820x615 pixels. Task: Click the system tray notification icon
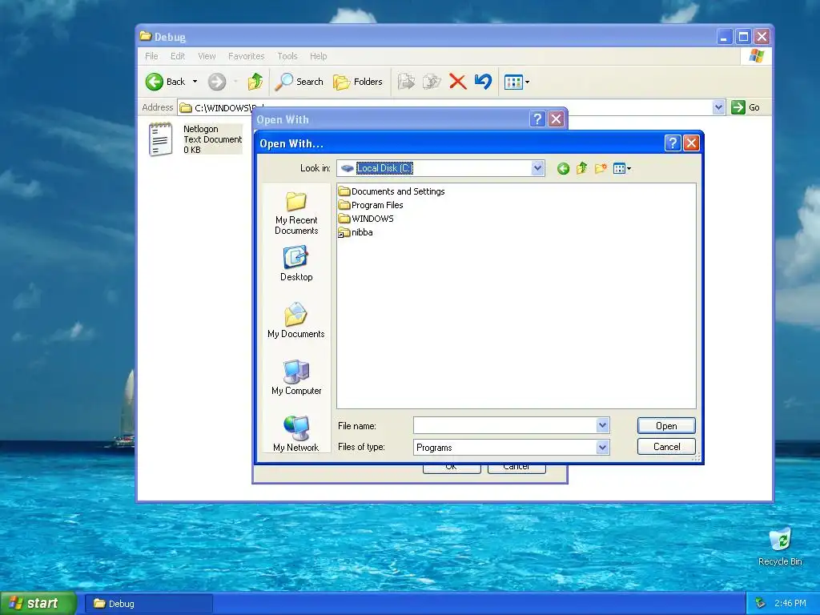click(761, 604)
